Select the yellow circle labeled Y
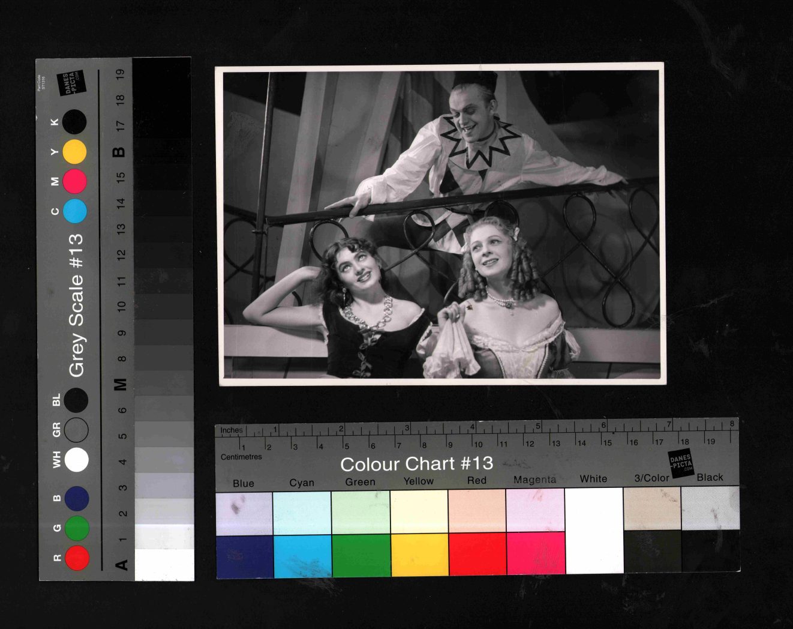Screen dimensions: 793x629 click(x=75, y=152)
